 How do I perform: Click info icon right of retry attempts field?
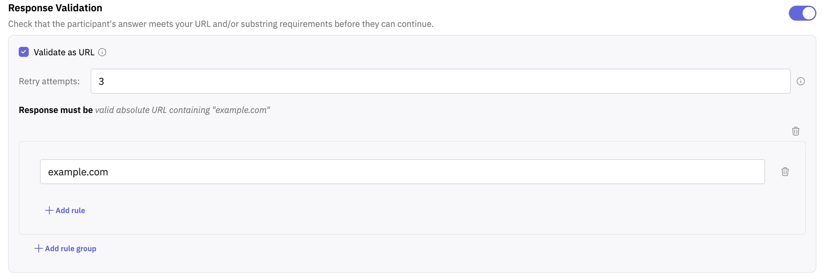tap(801, 81)
